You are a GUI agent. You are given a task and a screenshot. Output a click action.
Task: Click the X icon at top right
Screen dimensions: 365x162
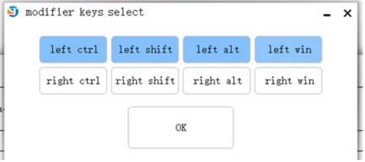pyautogui.click(x=348, y=13)
